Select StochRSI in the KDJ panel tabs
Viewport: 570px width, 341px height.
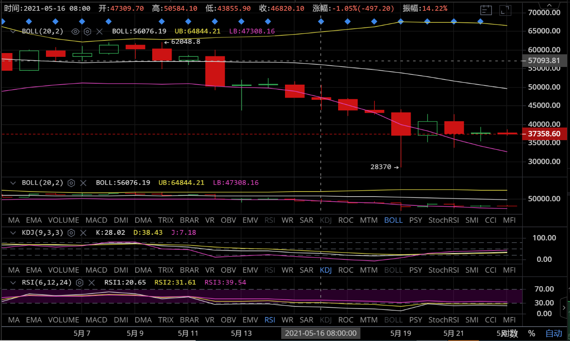coord(444,270)
